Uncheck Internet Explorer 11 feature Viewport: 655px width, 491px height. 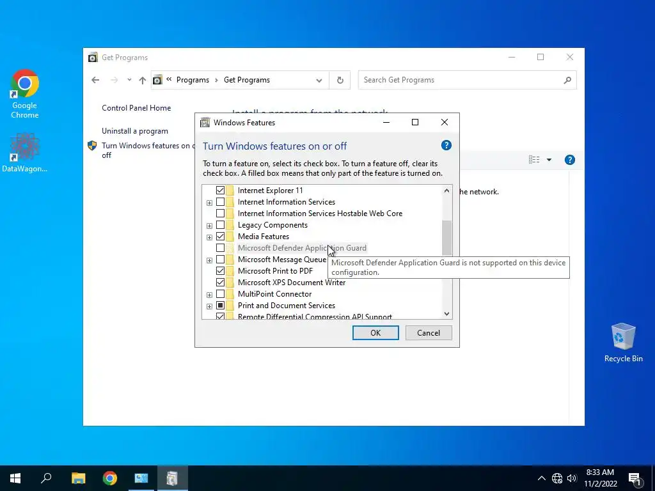(220, 191)
